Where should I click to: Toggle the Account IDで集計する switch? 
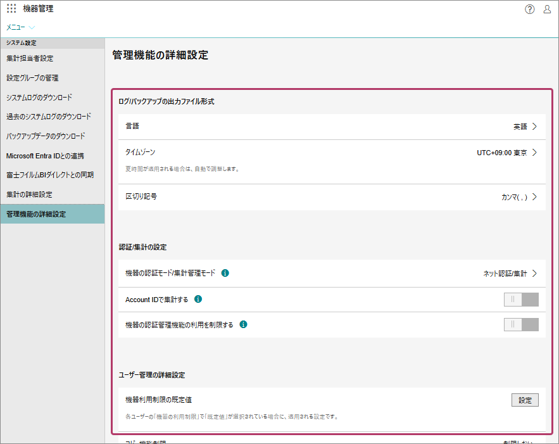(x=521, y=300)
